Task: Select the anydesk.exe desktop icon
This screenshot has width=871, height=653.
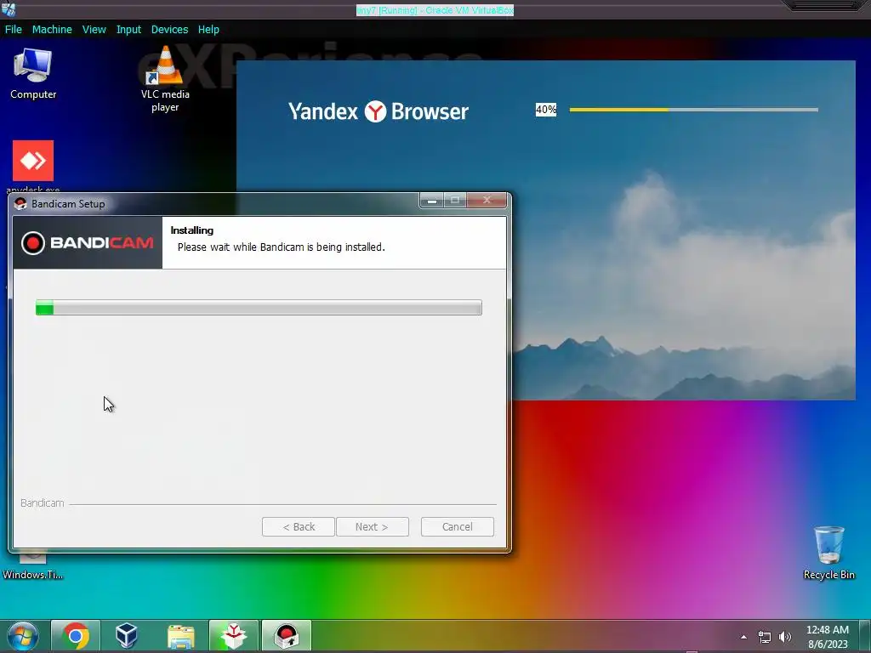Action: click(33, 166)
